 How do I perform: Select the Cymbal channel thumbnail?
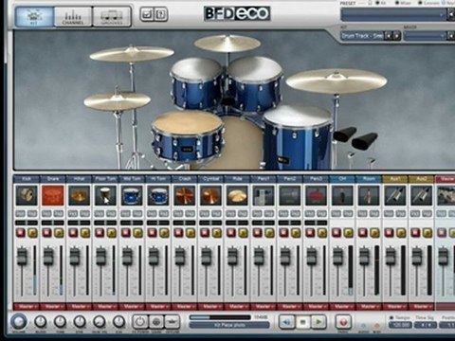(x=210, y=195)
